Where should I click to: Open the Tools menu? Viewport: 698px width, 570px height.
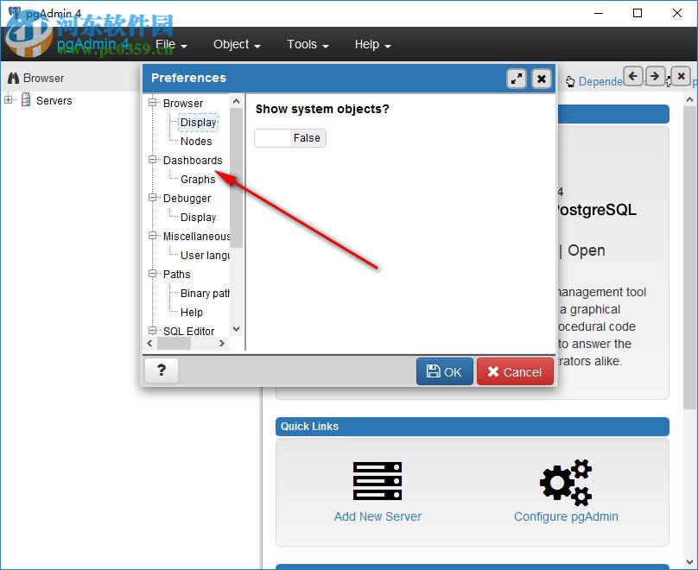coord(308,45)
